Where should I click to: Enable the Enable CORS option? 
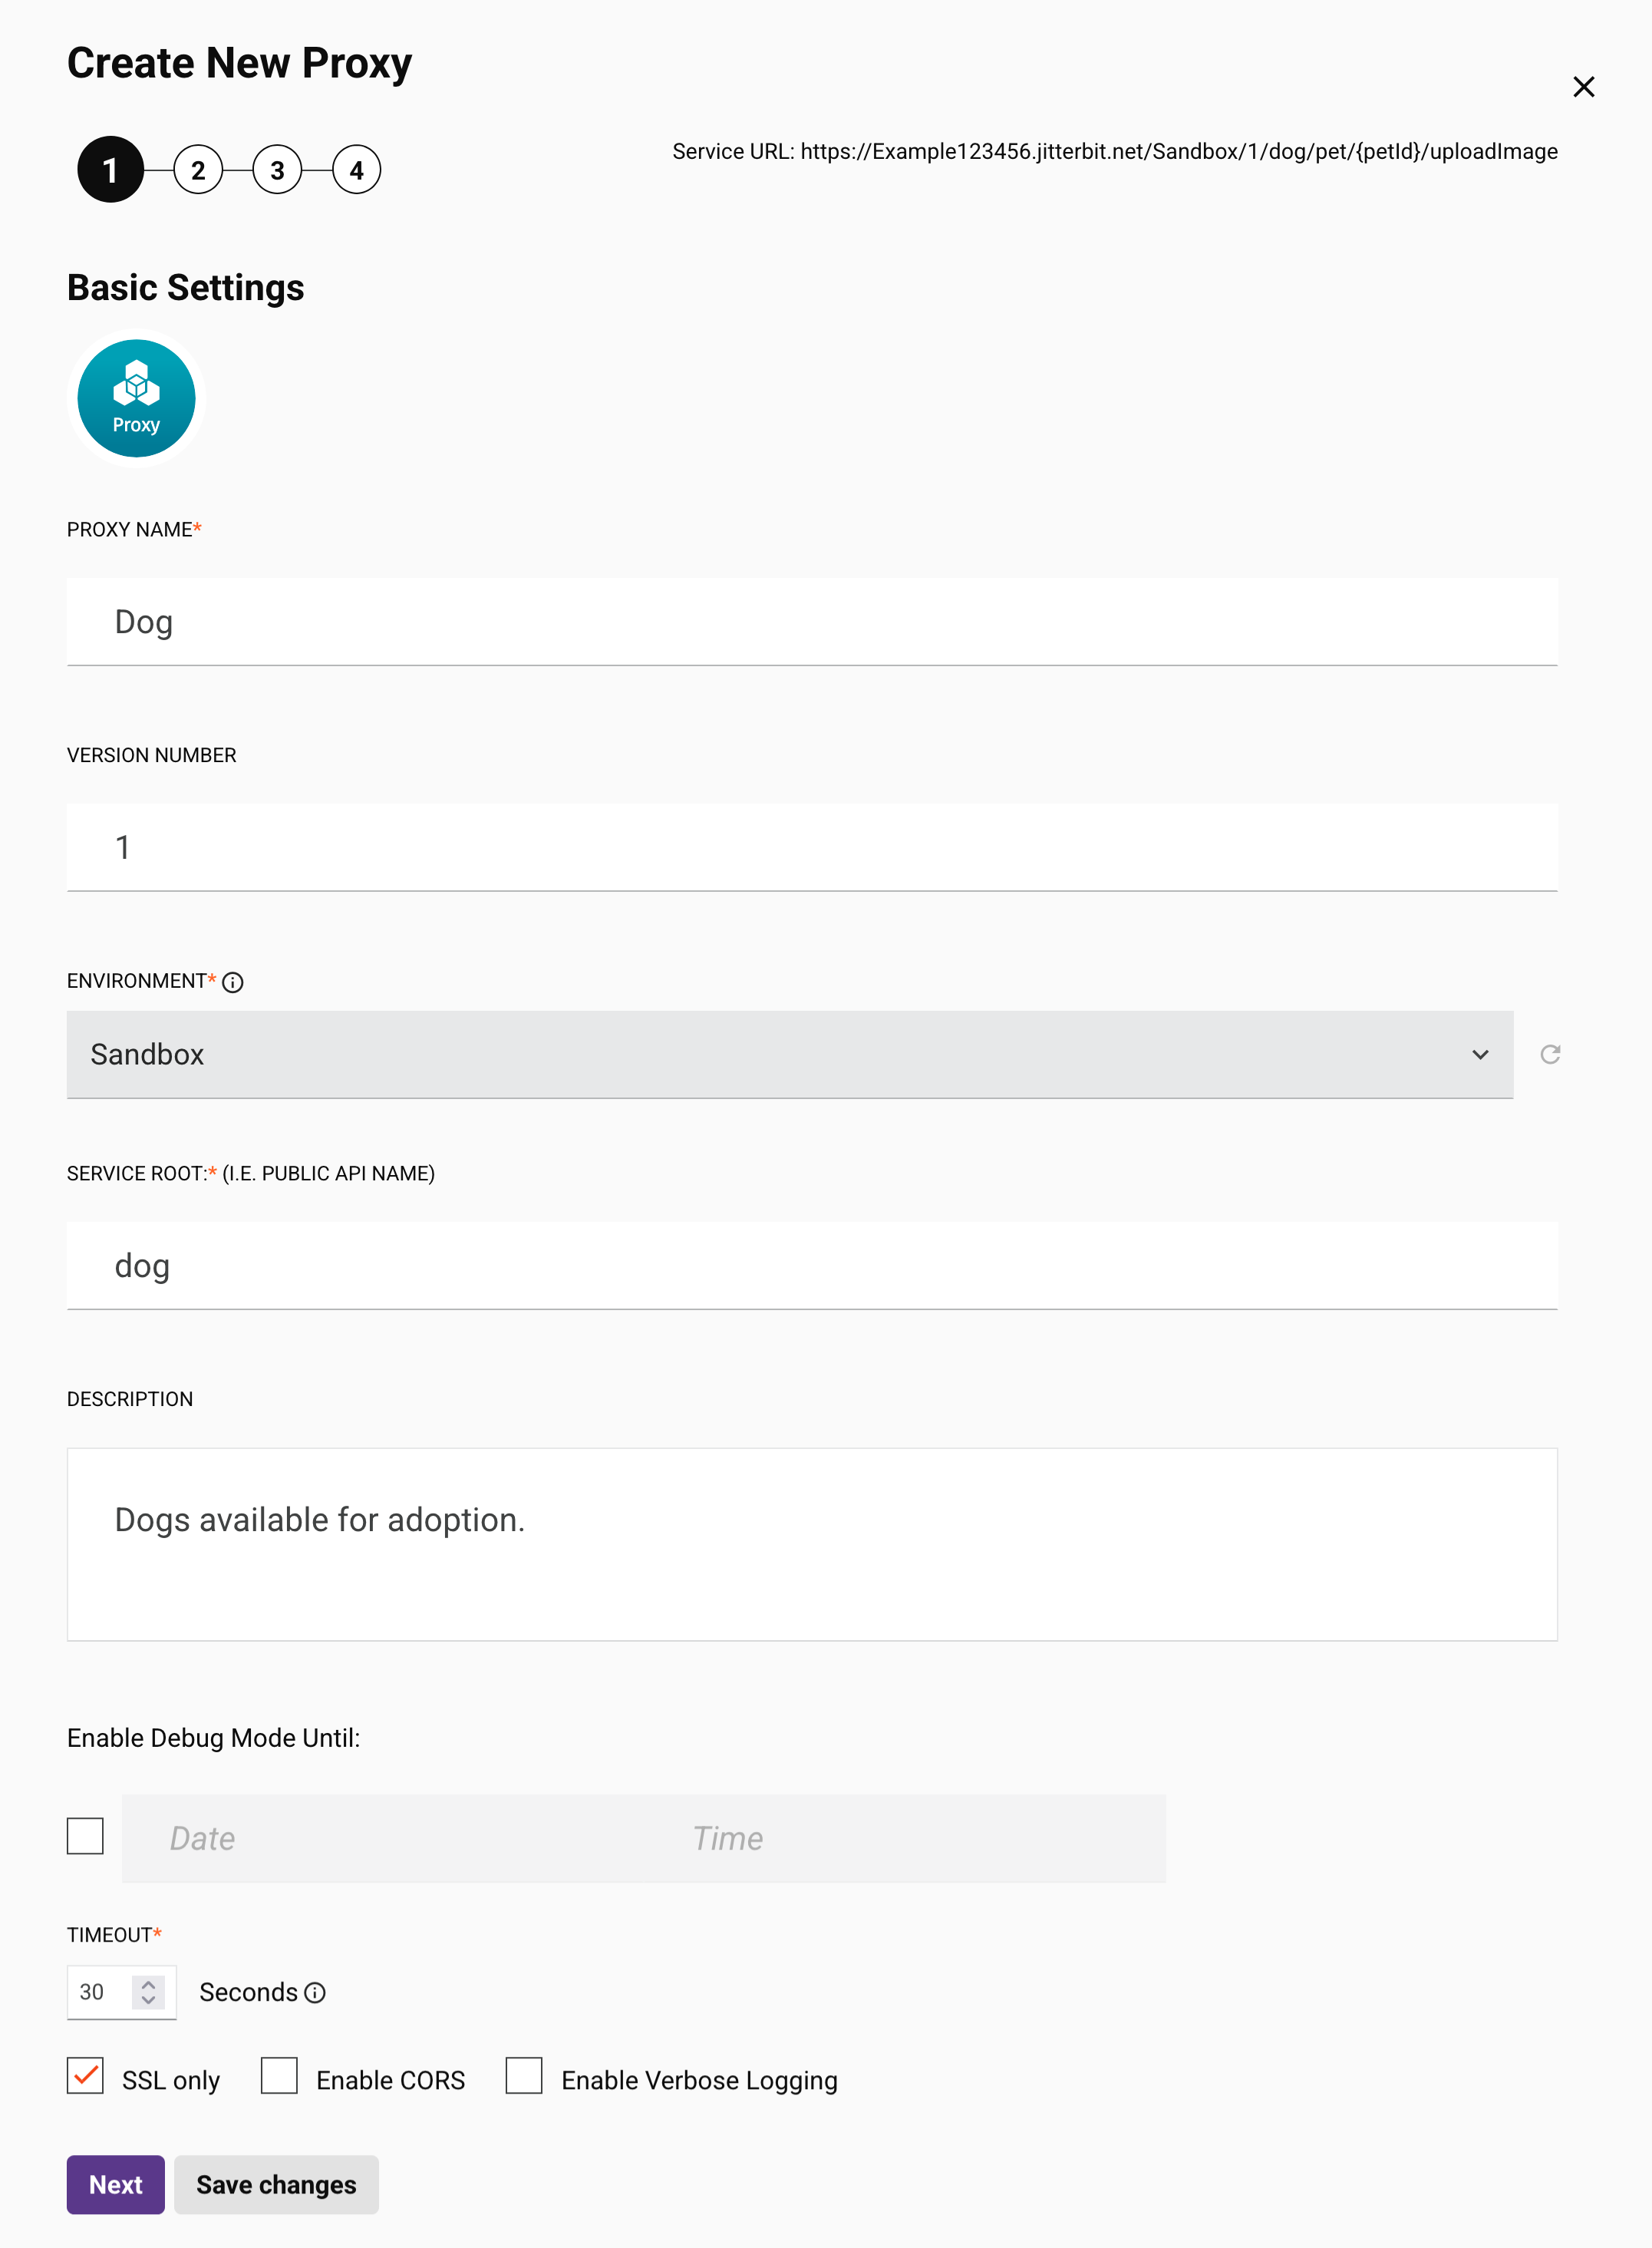tap(279, 2077)
